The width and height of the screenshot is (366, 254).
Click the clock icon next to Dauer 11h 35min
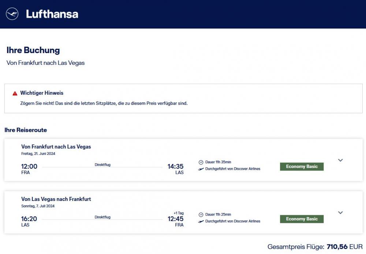point(201,162)
